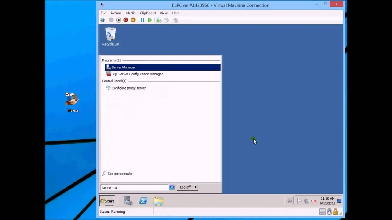
Task: Click the Enhanced Session toolbar icon
Action: pyautogui.click(x=175, y=20)
